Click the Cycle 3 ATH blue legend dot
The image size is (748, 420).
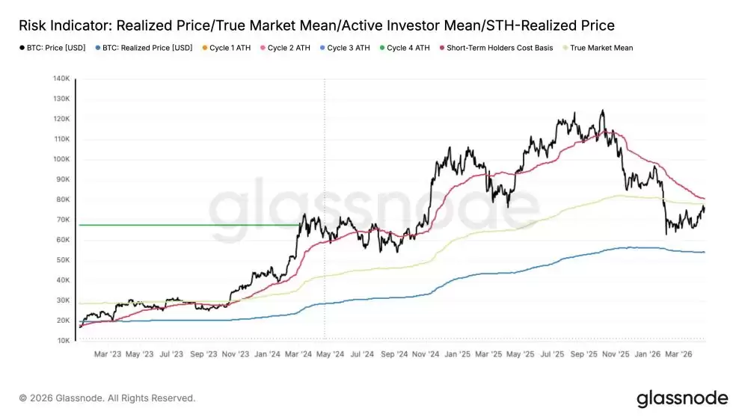click(x=322, y=48)
